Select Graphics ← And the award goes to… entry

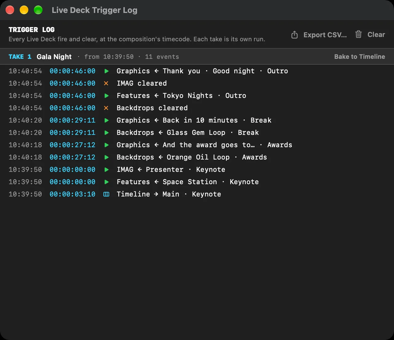tap(204, 145)
